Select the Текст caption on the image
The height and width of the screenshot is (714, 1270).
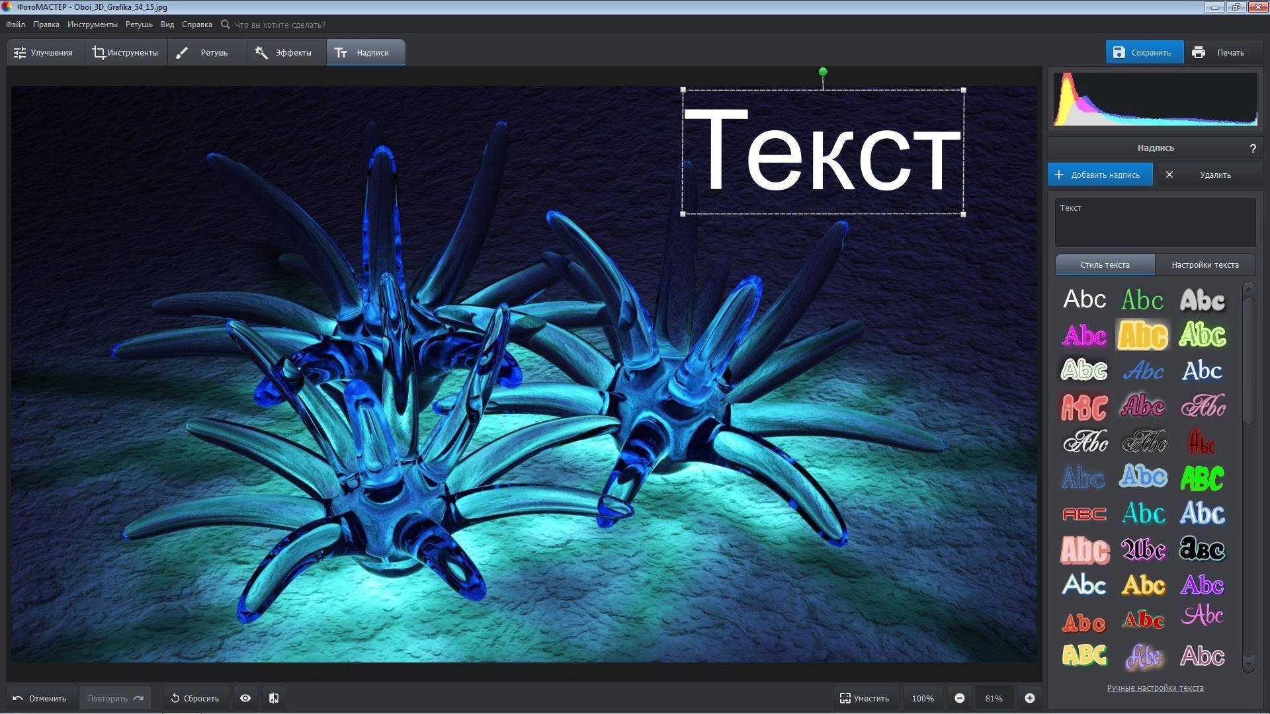click(823, 151)
